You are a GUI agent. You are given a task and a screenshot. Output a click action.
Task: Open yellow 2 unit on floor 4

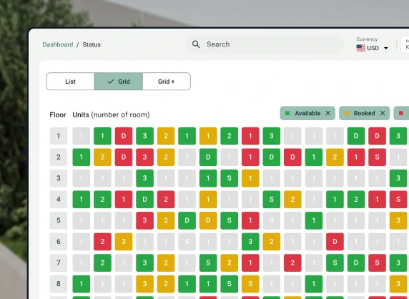tap(292, 200)
